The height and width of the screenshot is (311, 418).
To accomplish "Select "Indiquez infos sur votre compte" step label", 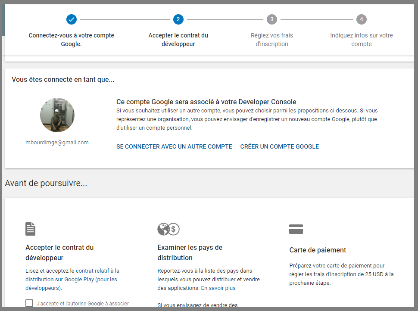I will [361, 40].
